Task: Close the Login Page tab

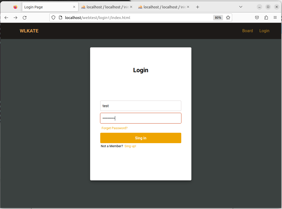Action: [74, 7]
